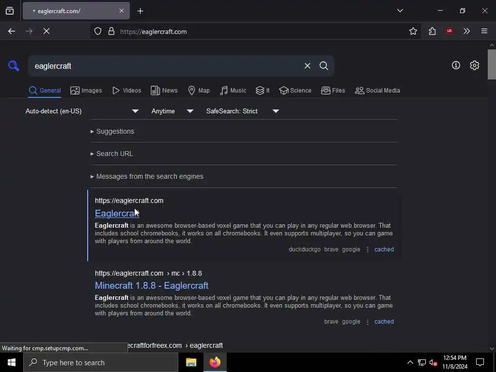496x372 pixels.
Task: Show more tools overflow chevrons
Action: pos(466,31)
